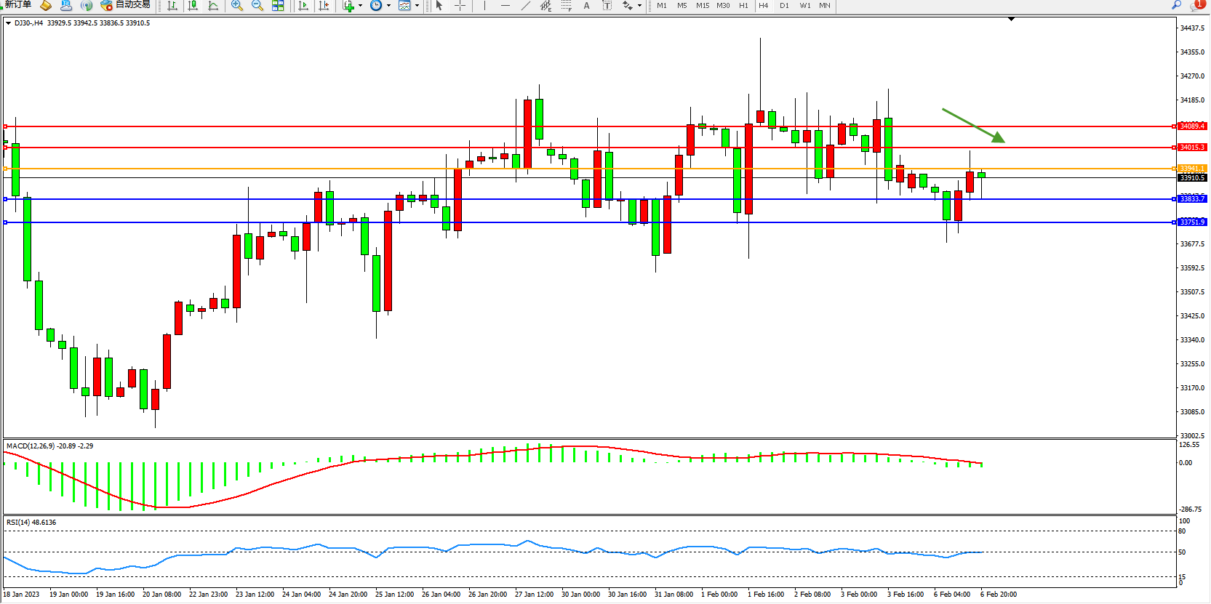The image size is (1211, 604).
Task: Switch to the D1 timeframe
Action: pos(784,5)
